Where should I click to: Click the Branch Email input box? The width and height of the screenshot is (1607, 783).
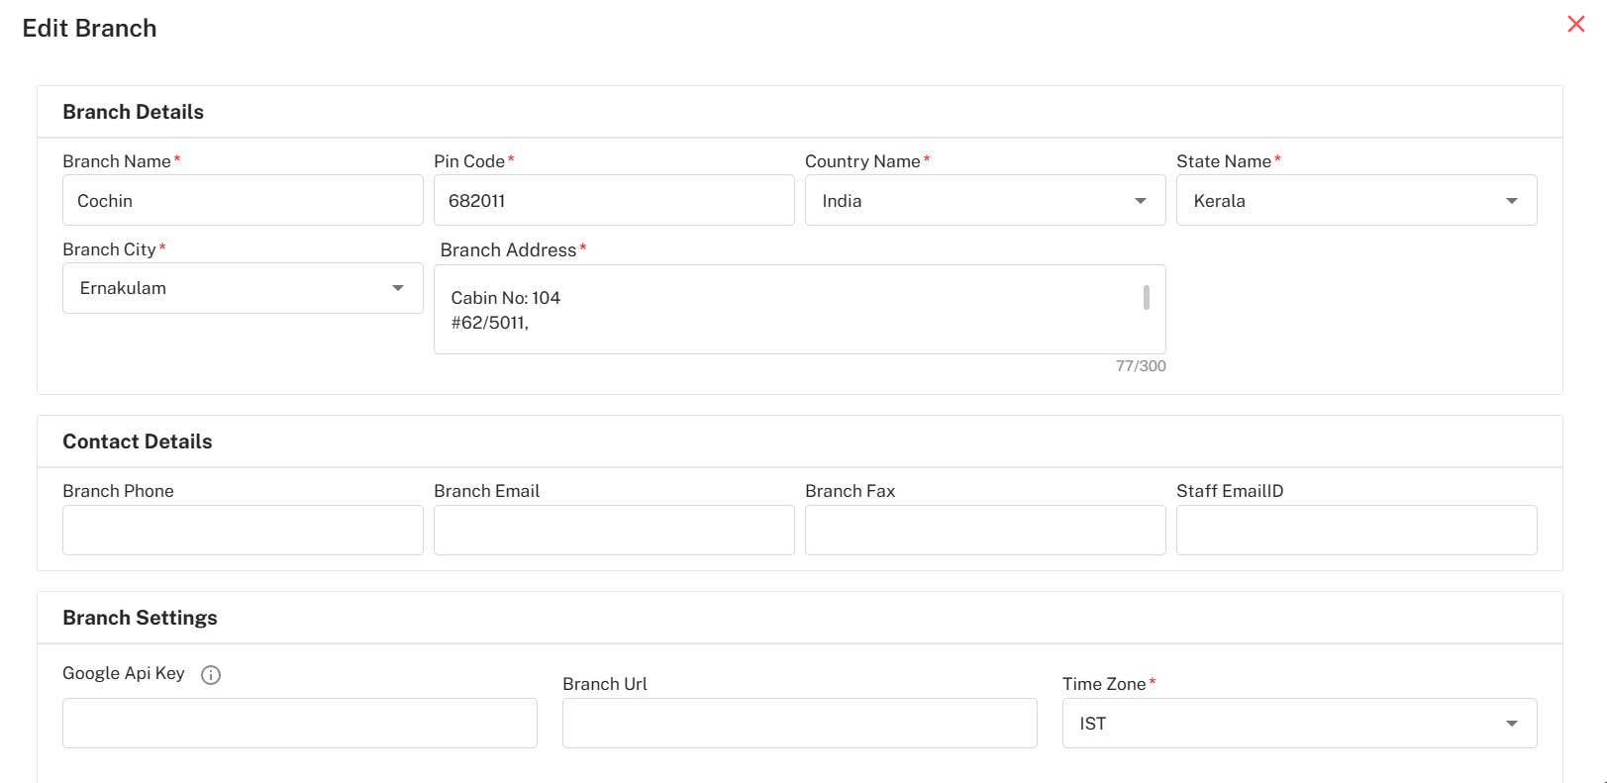pos(613,531)
